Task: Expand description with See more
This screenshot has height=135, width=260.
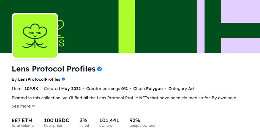Action: click(x=23, y=106)
